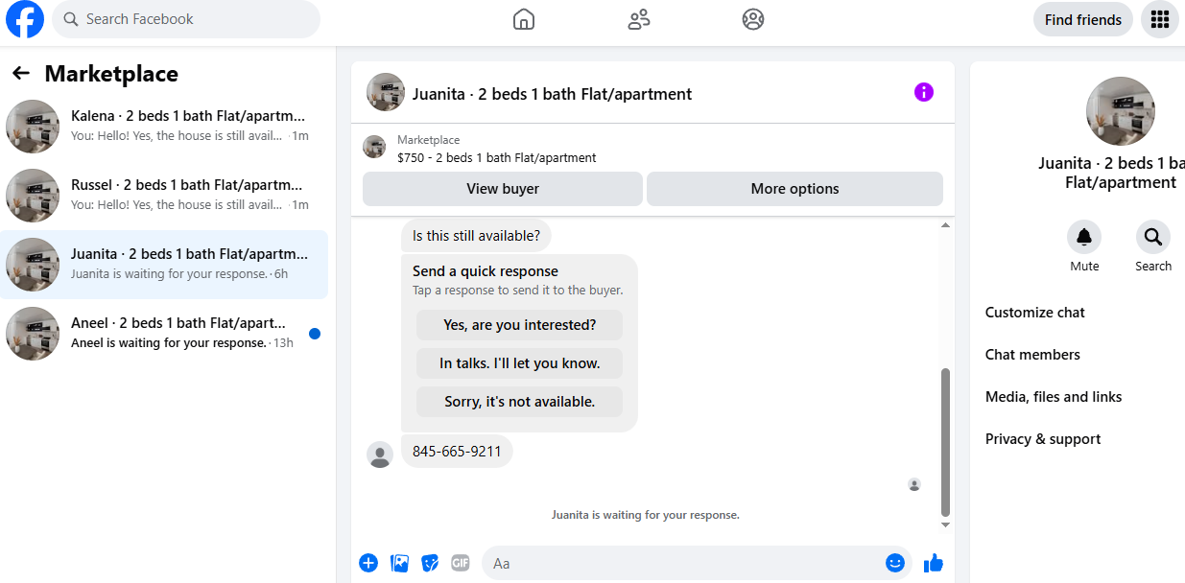Click Juanita's conversation title in header

click(x=552, y=94)
